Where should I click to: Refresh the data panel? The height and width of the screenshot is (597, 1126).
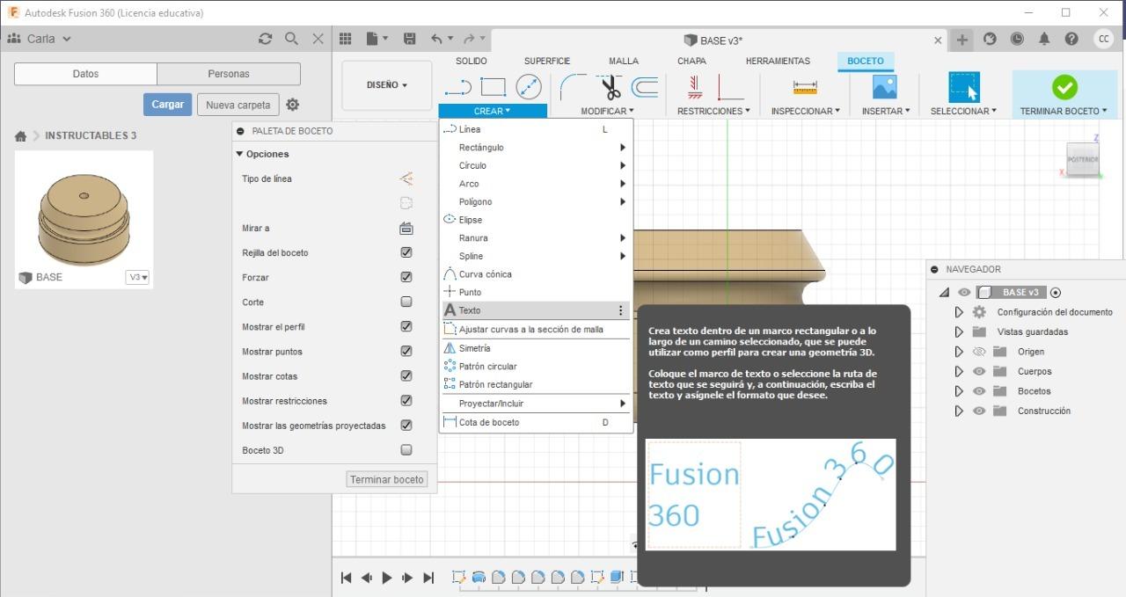point(265,39)
